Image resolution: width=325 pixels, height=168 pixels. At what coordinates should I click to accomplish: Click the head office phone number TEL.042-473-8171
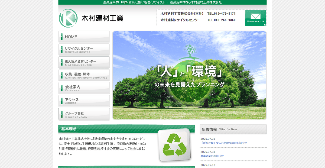click(221, 13)
